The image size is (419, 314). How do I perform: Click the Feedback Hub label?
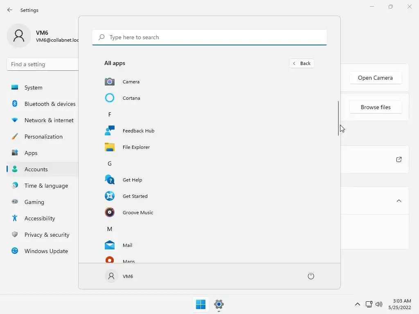[138, 131]
